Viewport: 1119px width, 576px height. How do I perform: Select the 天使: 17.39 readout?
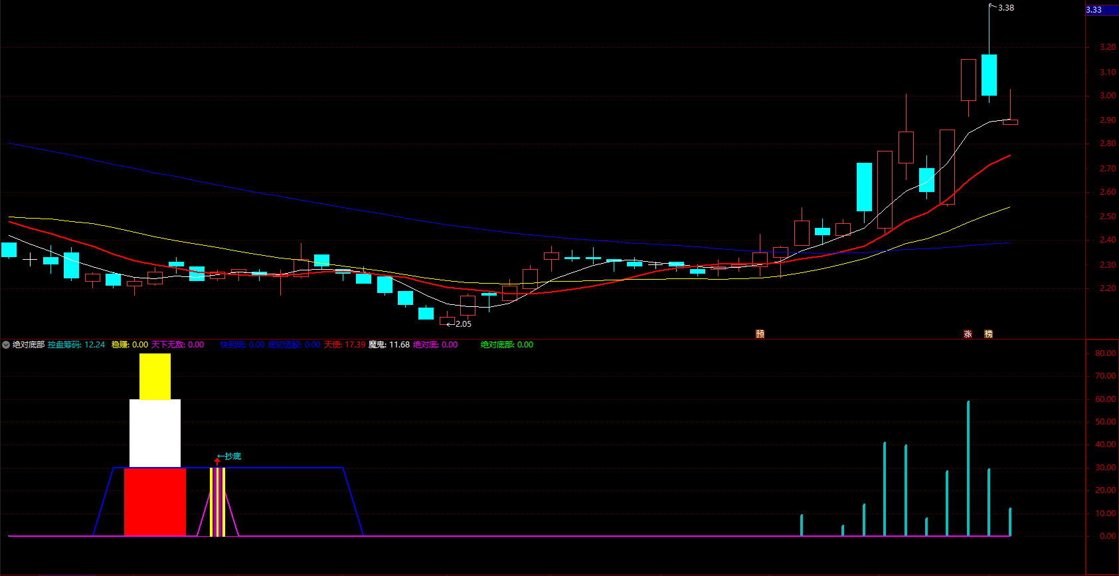tap(345, 345)
